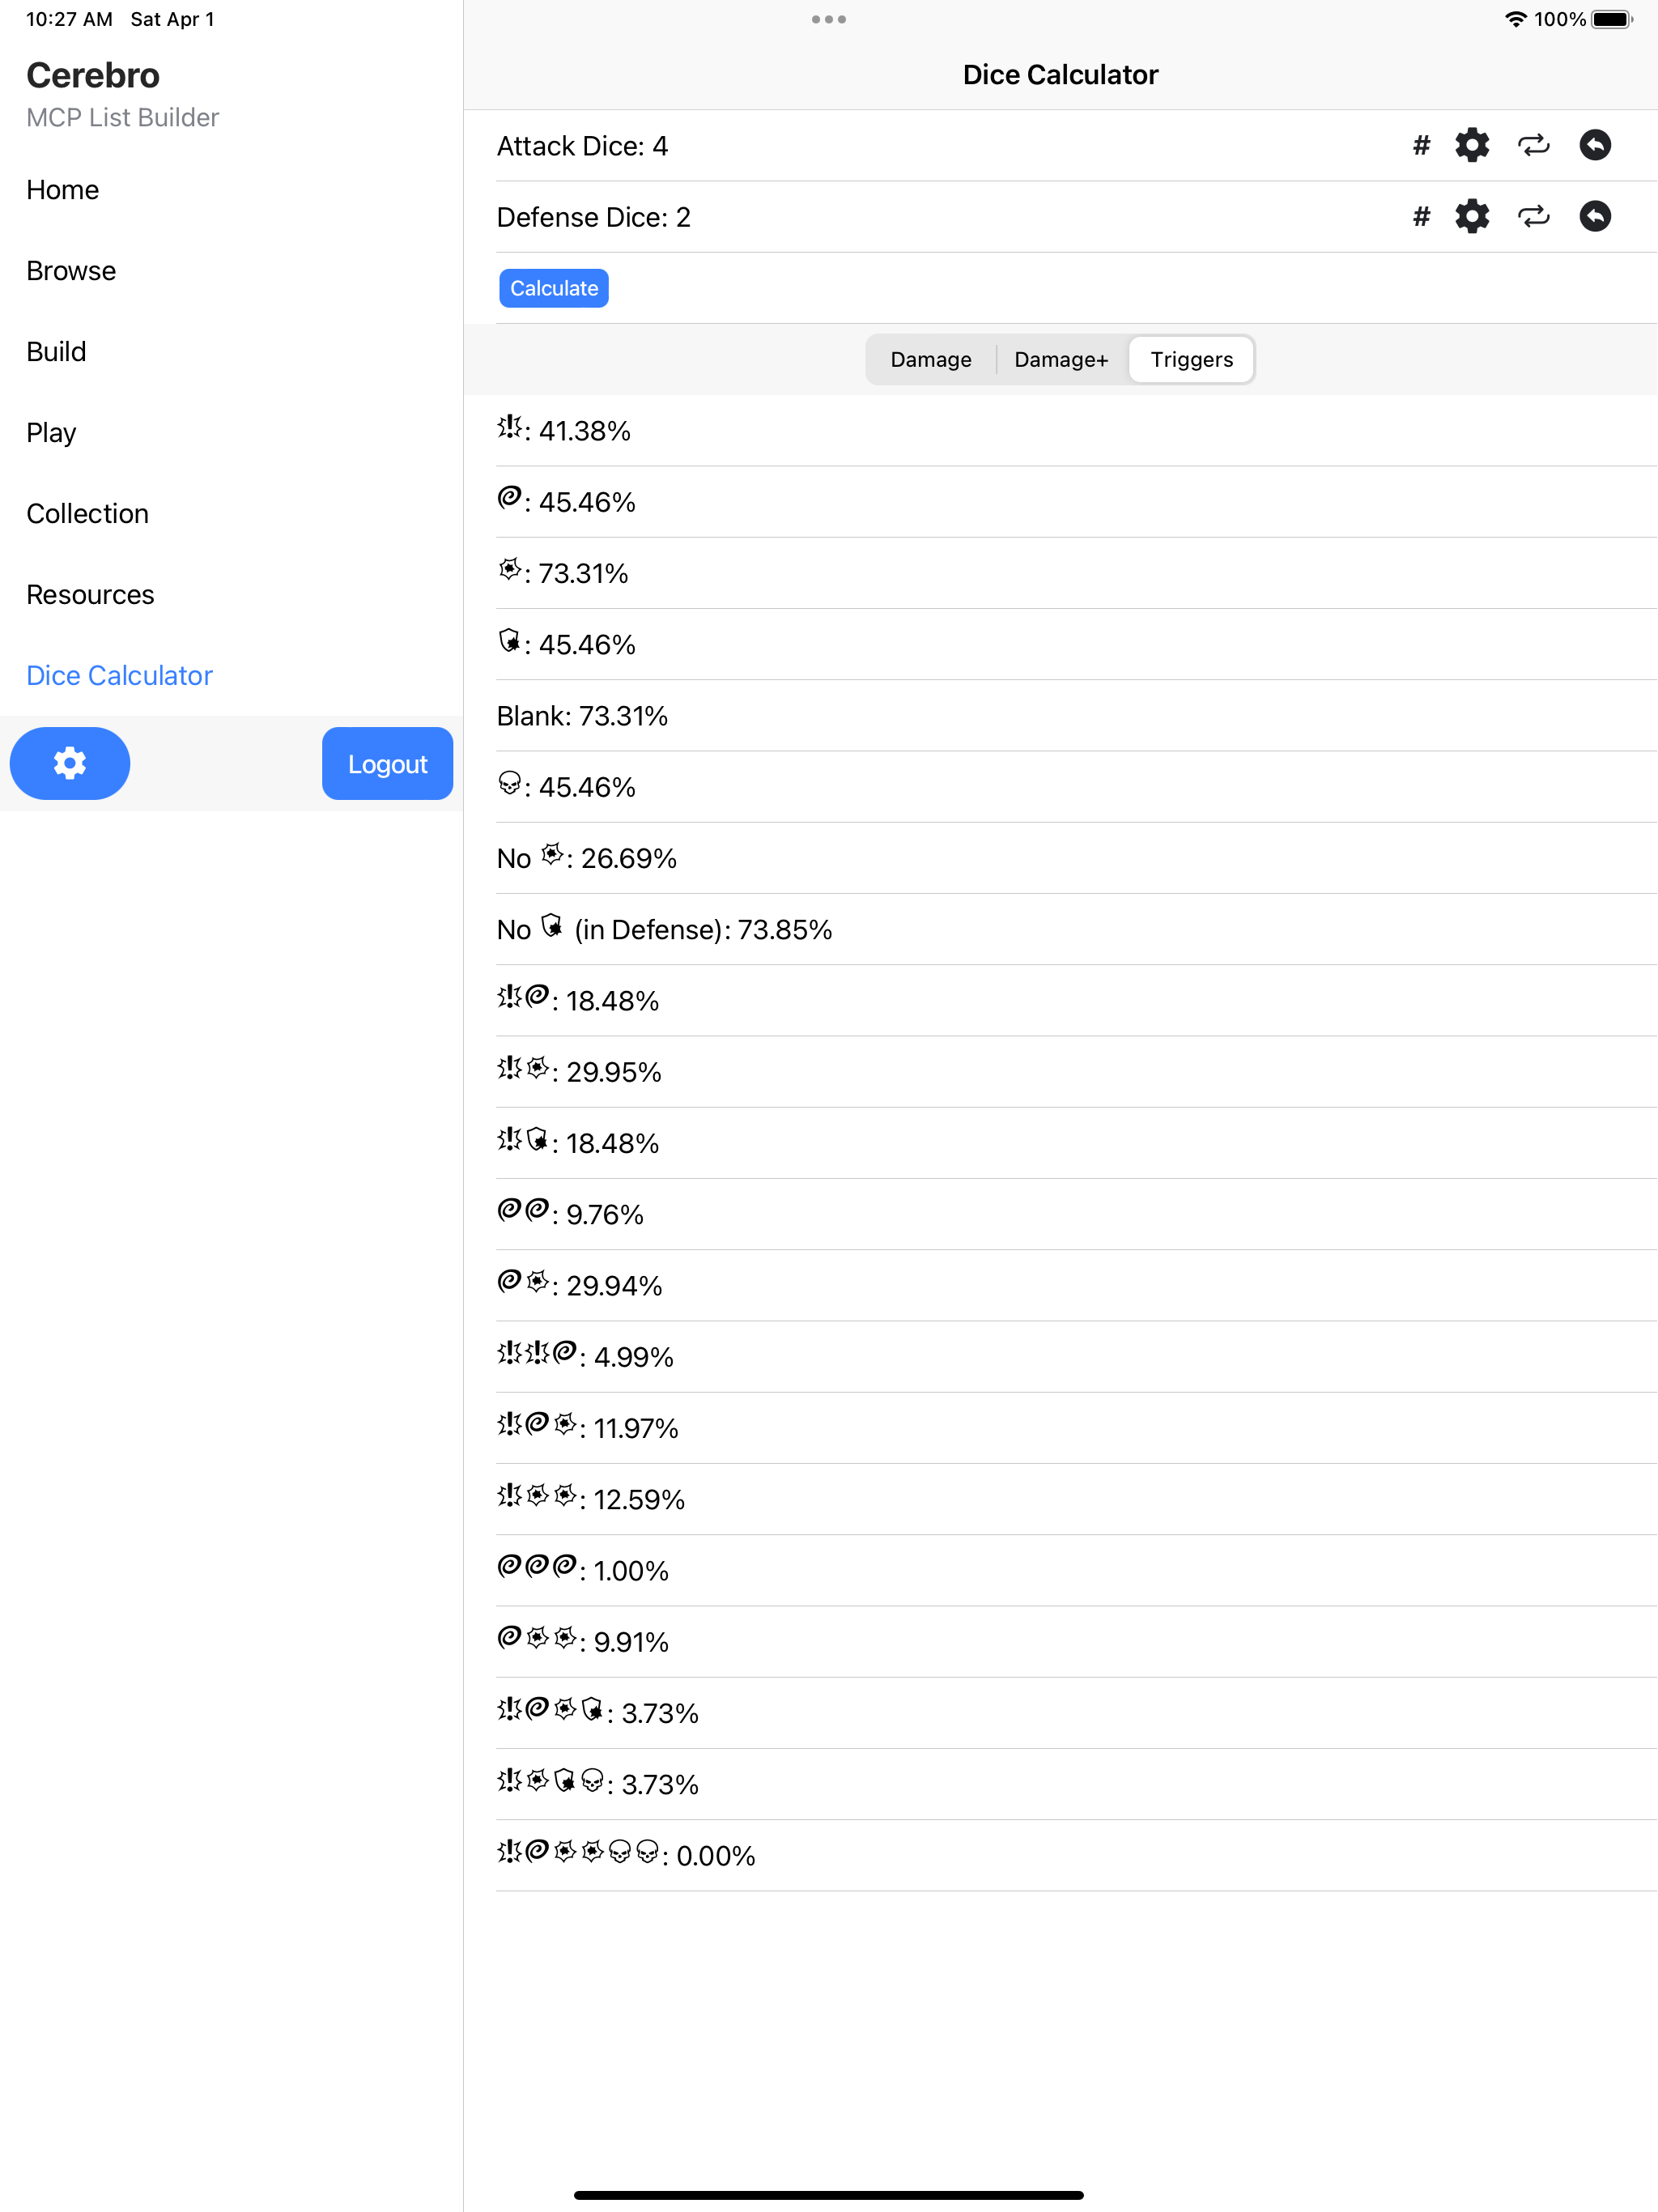
Task: Open Browse in the sidebar
Action: (71, 271)
